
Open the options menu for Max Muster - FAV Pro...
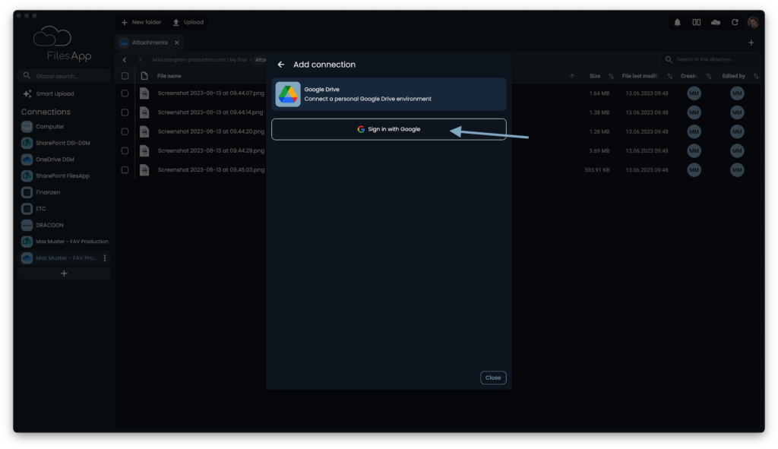click(105, 258)
